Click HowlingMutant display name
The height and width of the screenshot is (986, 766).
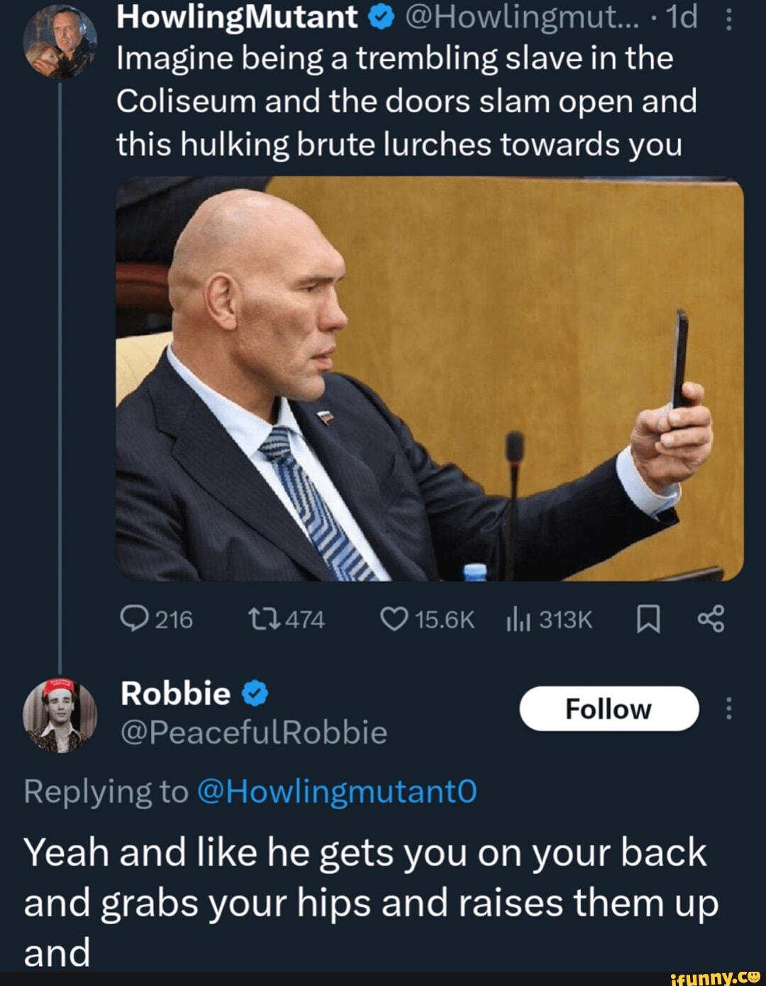tap(237, 17)
